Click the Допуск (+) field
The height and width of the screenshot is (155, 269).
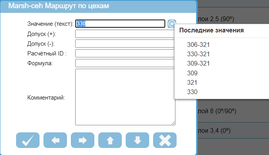[125, 34]
